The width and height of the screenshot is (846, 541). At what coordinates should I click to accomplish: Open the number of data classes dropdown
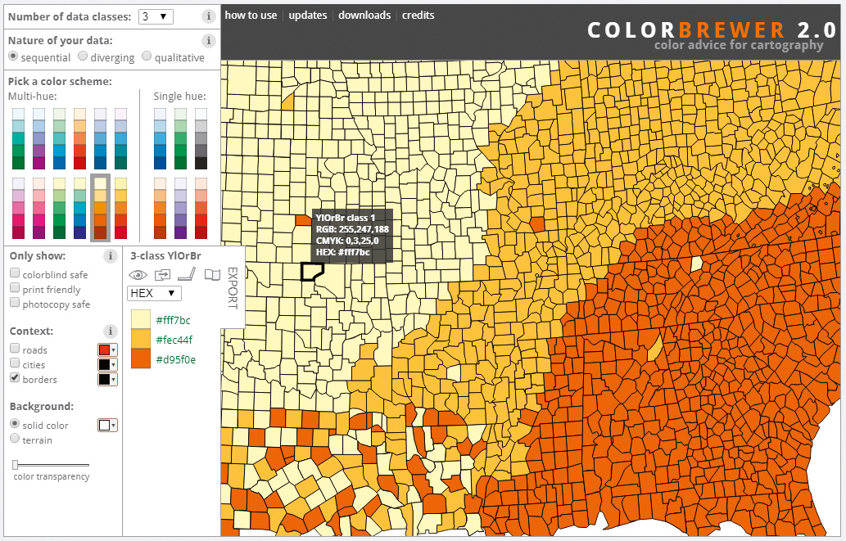click(156, 16)
